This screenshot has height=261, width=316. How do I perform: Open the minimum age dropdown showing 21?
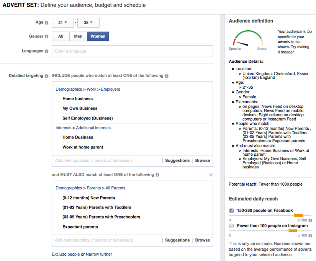[63, 23]
